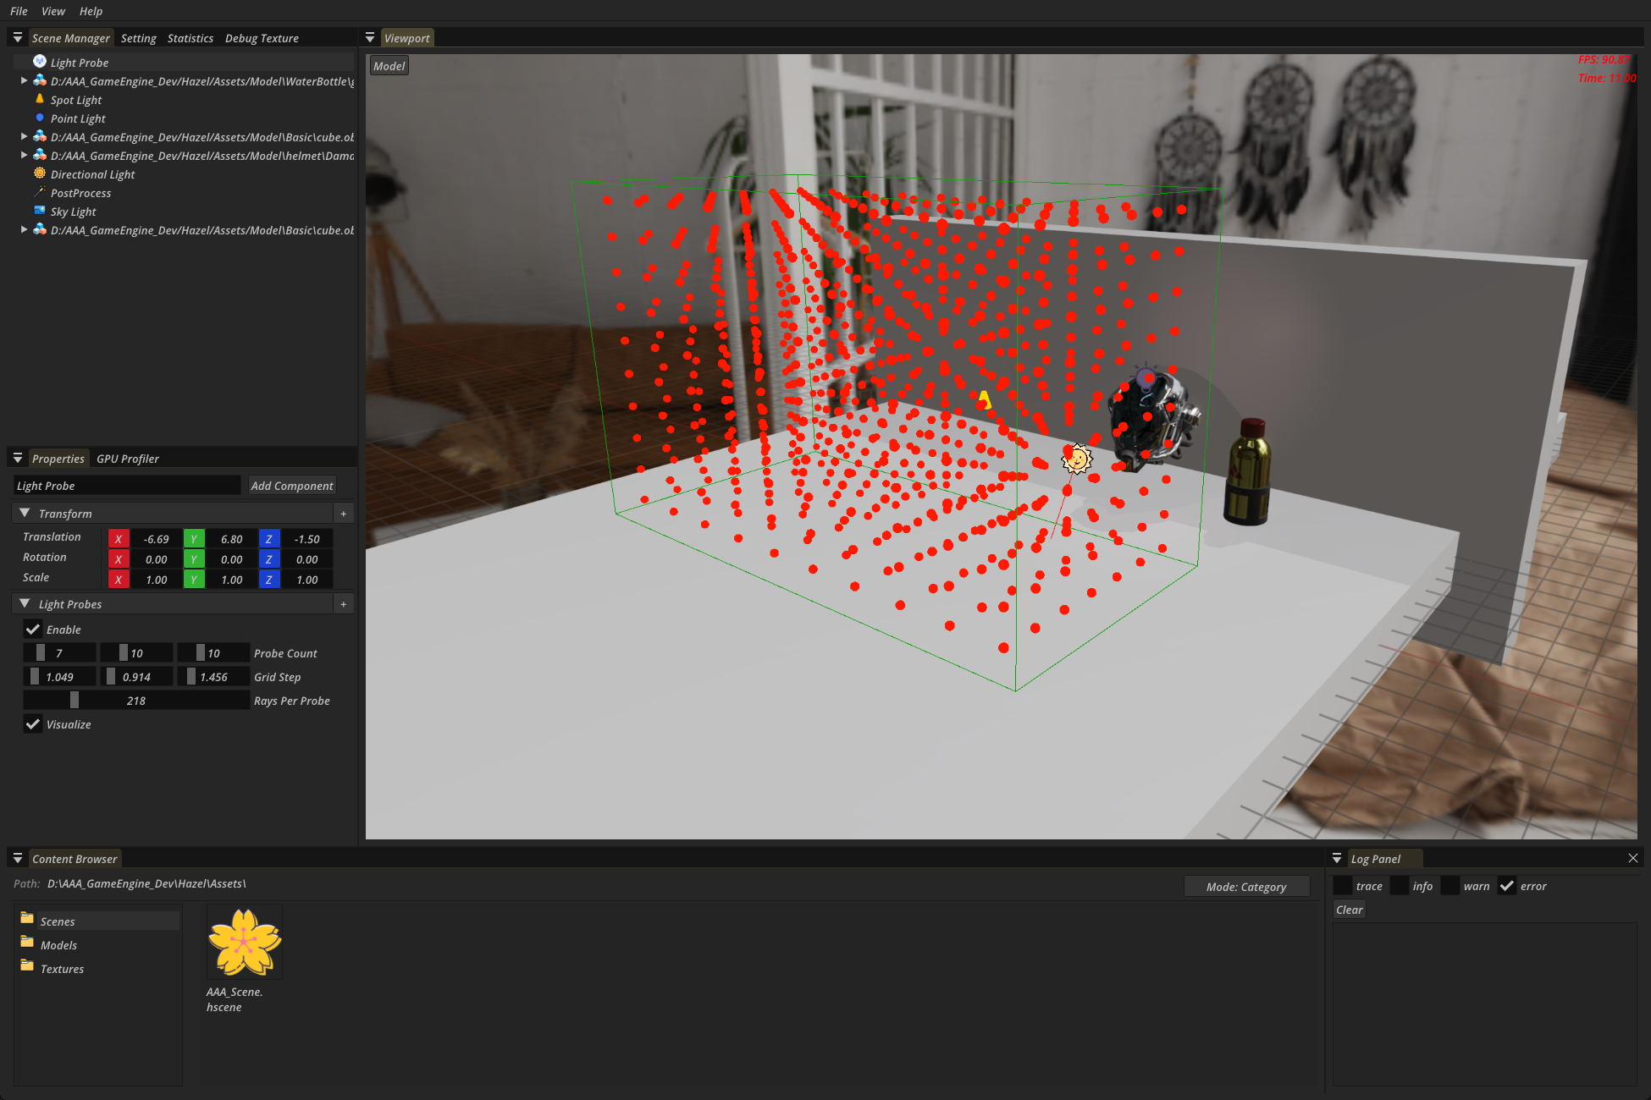This screenshot has height=1100, width=1651.
Task: Select the AAA_Scene.hscene thumbnail
Action: [x=244, y=942]
